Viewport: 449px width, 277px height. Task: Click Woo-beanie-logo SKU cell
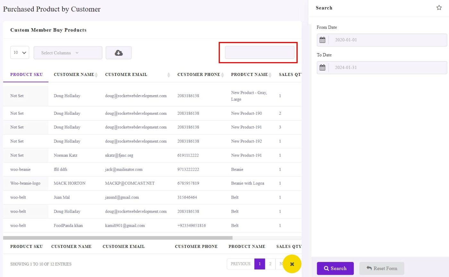point(25,183)
